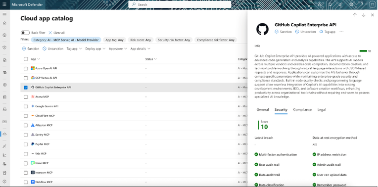Image resolution: width=378 pixels, height=187 pixels.
Task: Go to next app with down arrow
Action: (364, 15)
